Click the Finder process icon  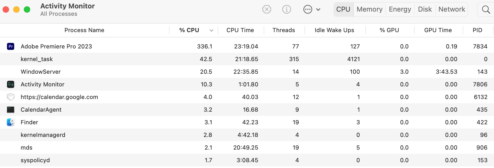tap(11, 122)
